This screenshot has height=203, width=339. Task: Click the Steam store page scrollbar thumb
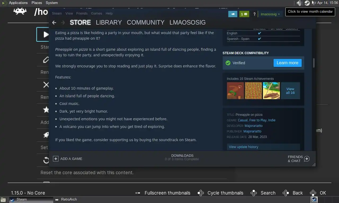(x=314, y=63)
